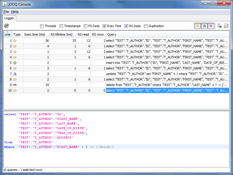Screen dimensions: 233x175
Task: Enable the PS Data checkbox
Action: pos(85,26)
